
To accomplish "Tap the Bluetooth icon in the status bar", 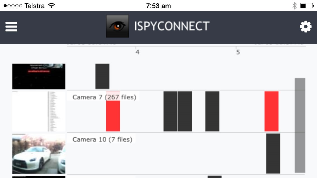I will click(294, 5).
